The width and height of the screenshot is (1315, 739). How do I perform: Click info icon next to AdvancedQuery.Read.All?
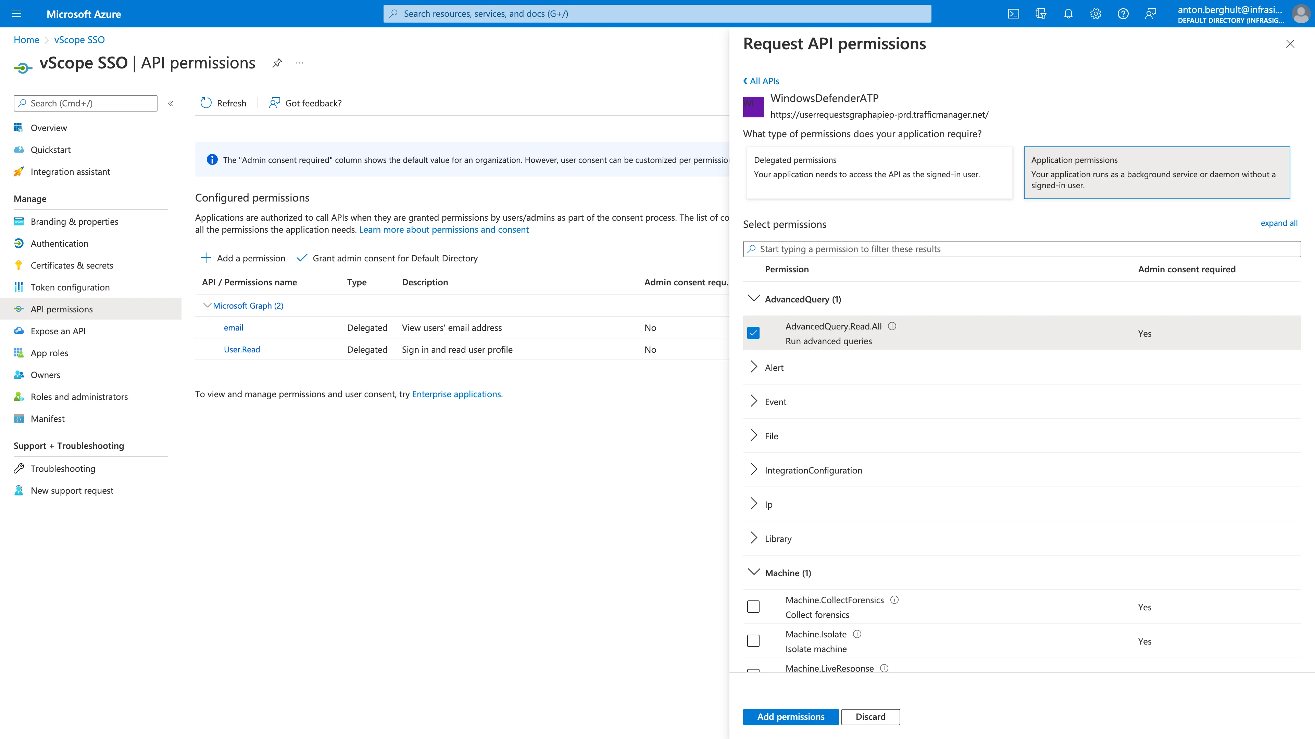point(892,326)
